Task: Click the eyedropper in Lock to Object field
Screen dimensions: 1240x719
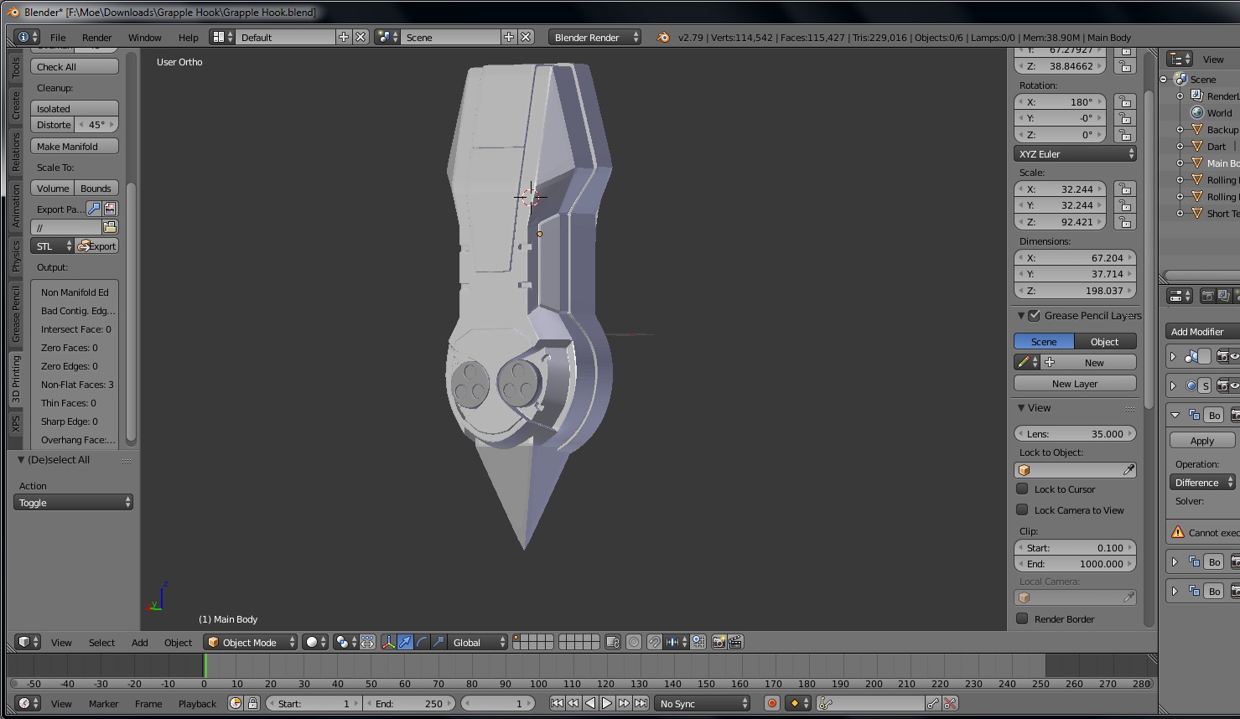Action: pos(1128,470)
